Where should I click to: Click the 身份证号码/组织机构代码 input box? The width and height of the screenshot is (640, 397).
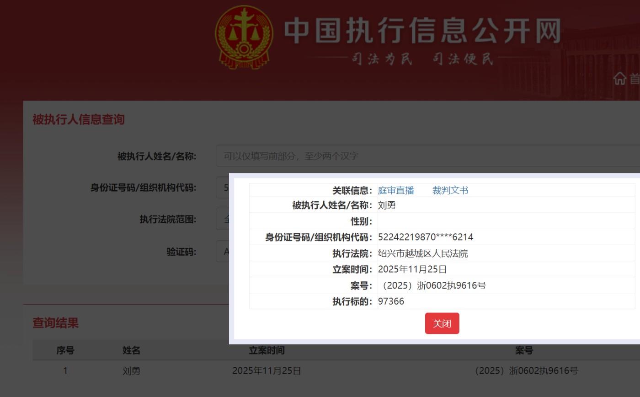point(222,188)
